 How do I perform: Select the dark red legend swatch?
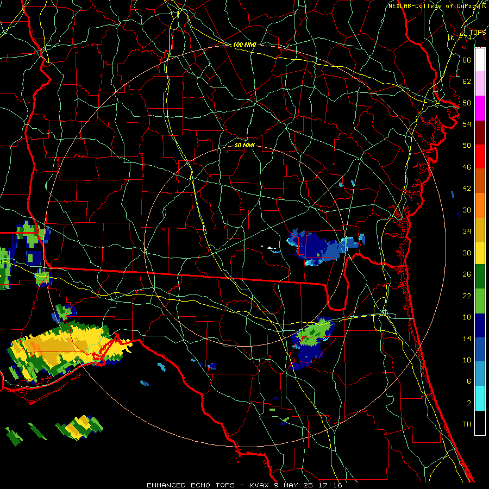[480, 133]
